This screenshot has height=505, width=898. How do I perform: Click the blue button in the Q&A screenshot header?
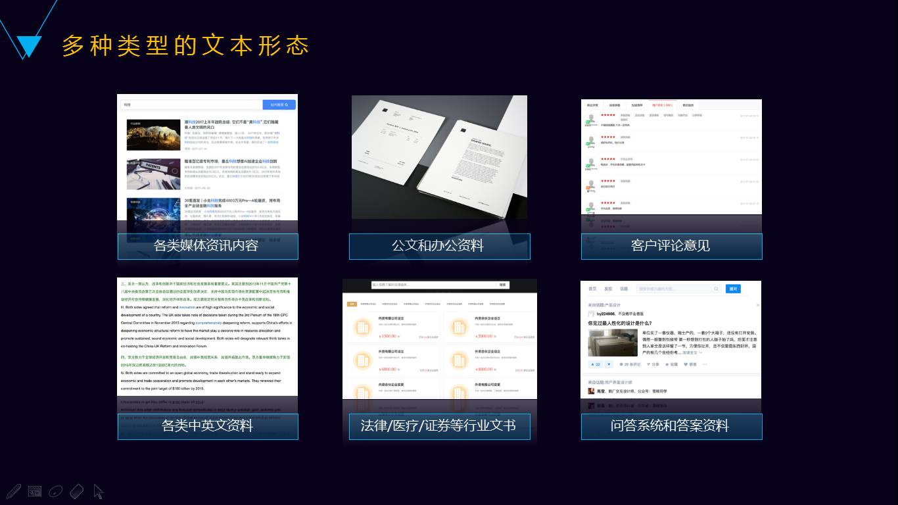coord(732,289)
